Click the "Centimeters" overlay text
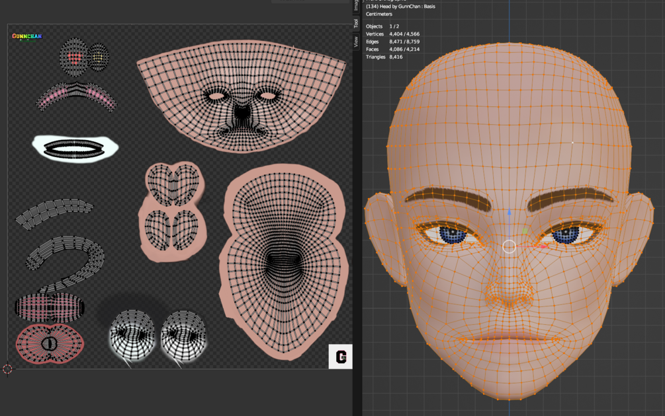665x416 pixels. point(379,14)
